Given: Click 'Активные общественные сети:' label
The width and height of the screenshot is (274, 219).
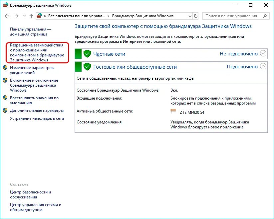Looking at the screenshot, I should click(x=105, y=111).
